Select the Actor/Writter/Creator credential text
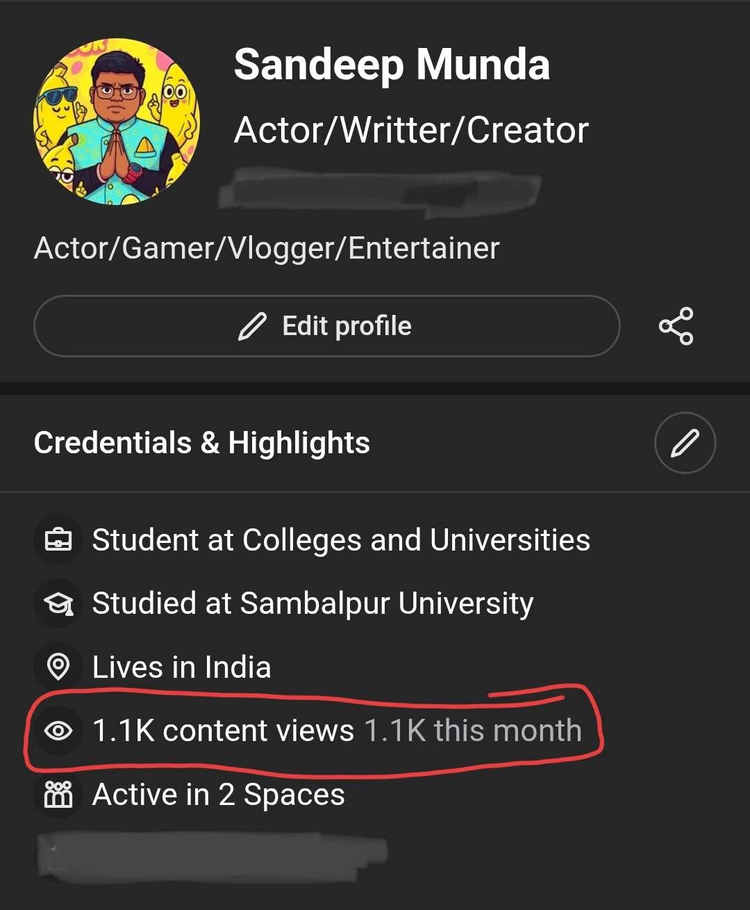This screenshot has width=750, height=910. (x=411, y=130)
